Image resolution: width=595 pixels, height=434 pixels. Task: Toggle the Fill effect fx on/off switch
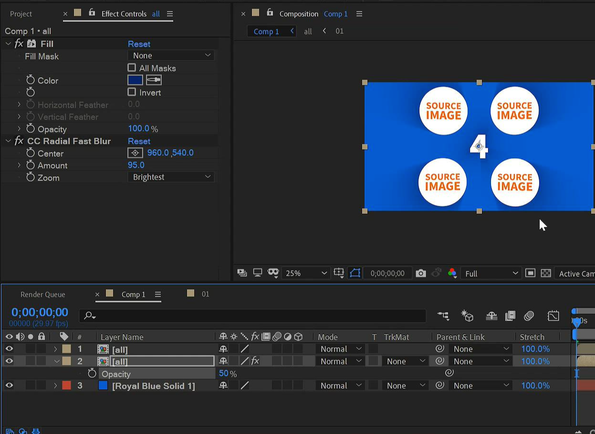[19, 43]
